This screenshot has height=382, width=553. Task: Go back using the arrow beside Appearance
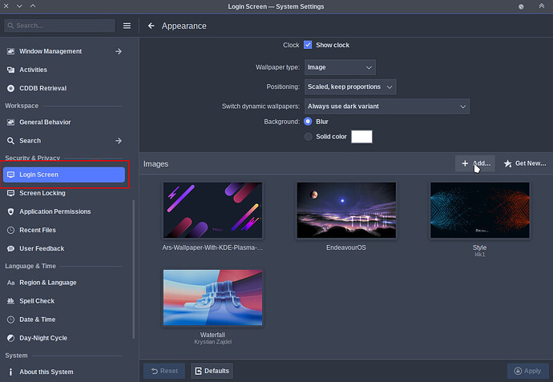(x=151, y=26)
